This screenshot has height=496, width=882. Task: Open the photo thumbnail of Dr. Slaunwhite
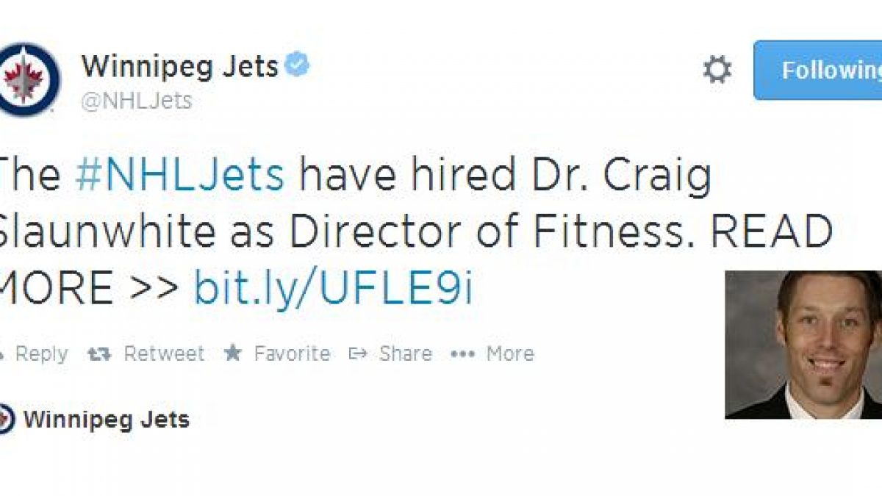click(x=803, y=345)
